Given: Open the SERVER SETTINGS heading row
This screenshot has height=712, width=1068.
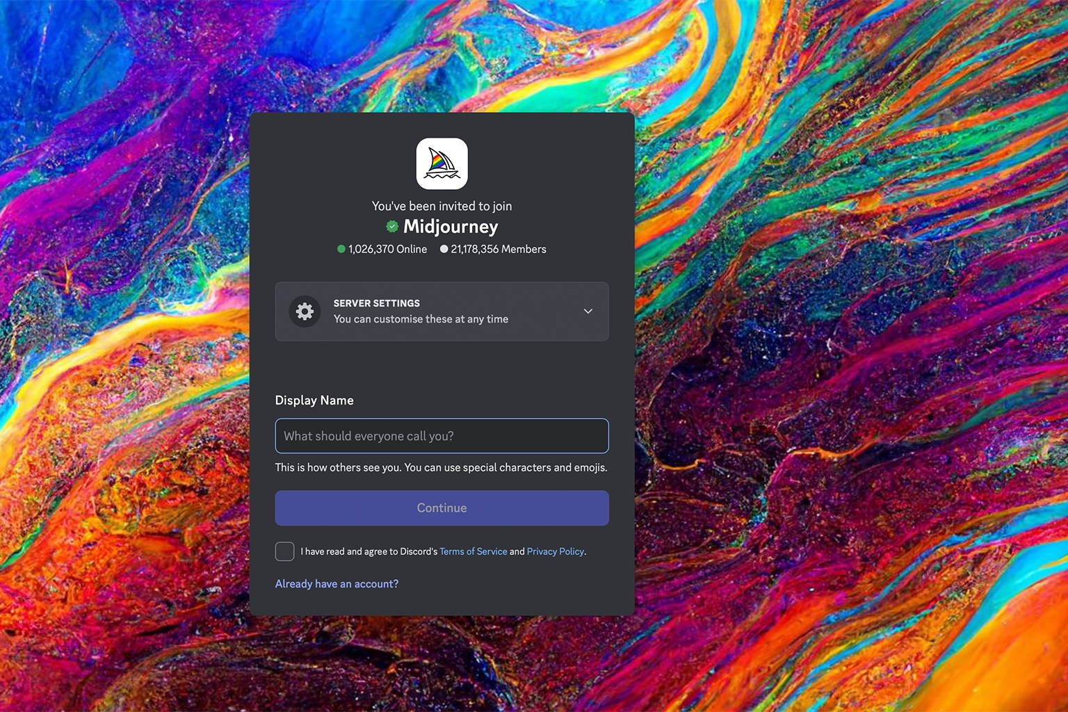Looking at the screenshot, I should pos(376,303).
